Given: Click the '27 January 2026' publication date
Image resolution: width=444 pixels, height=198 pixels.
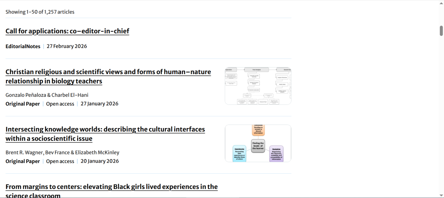Looking at the screenshot, I should [99, 104].
